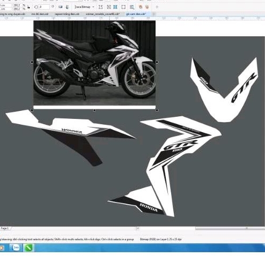Screen dimensions: 265x265
Task: Switch to the 'gtr cam đen.cdr' tab
Action: click(x=136, y=14)
